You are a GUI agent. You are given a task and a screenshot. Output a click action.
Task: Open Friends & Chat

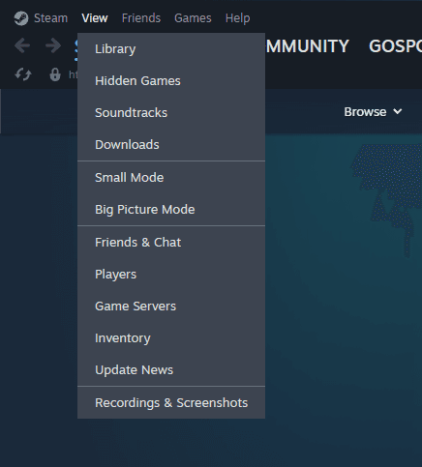[x=171, y=243]
